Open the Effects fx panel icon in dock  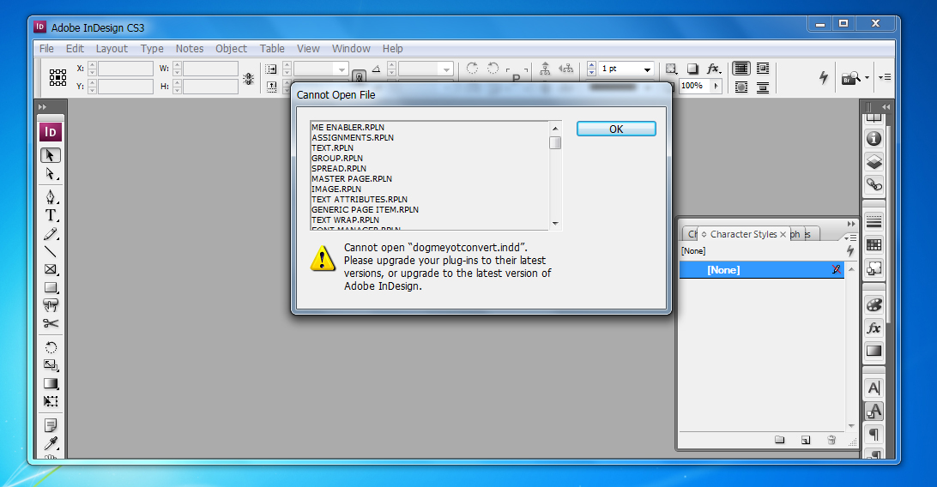click(874, 328)
